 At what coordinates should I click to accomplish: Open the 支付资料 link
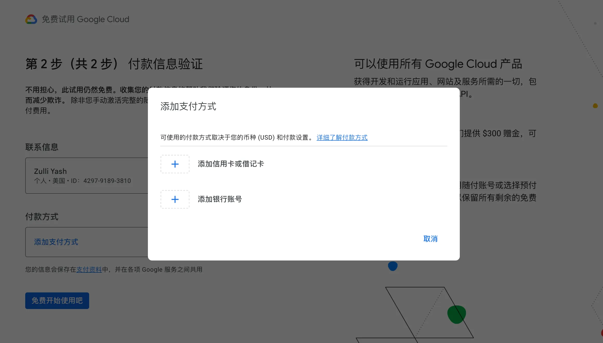click(89, 270)
